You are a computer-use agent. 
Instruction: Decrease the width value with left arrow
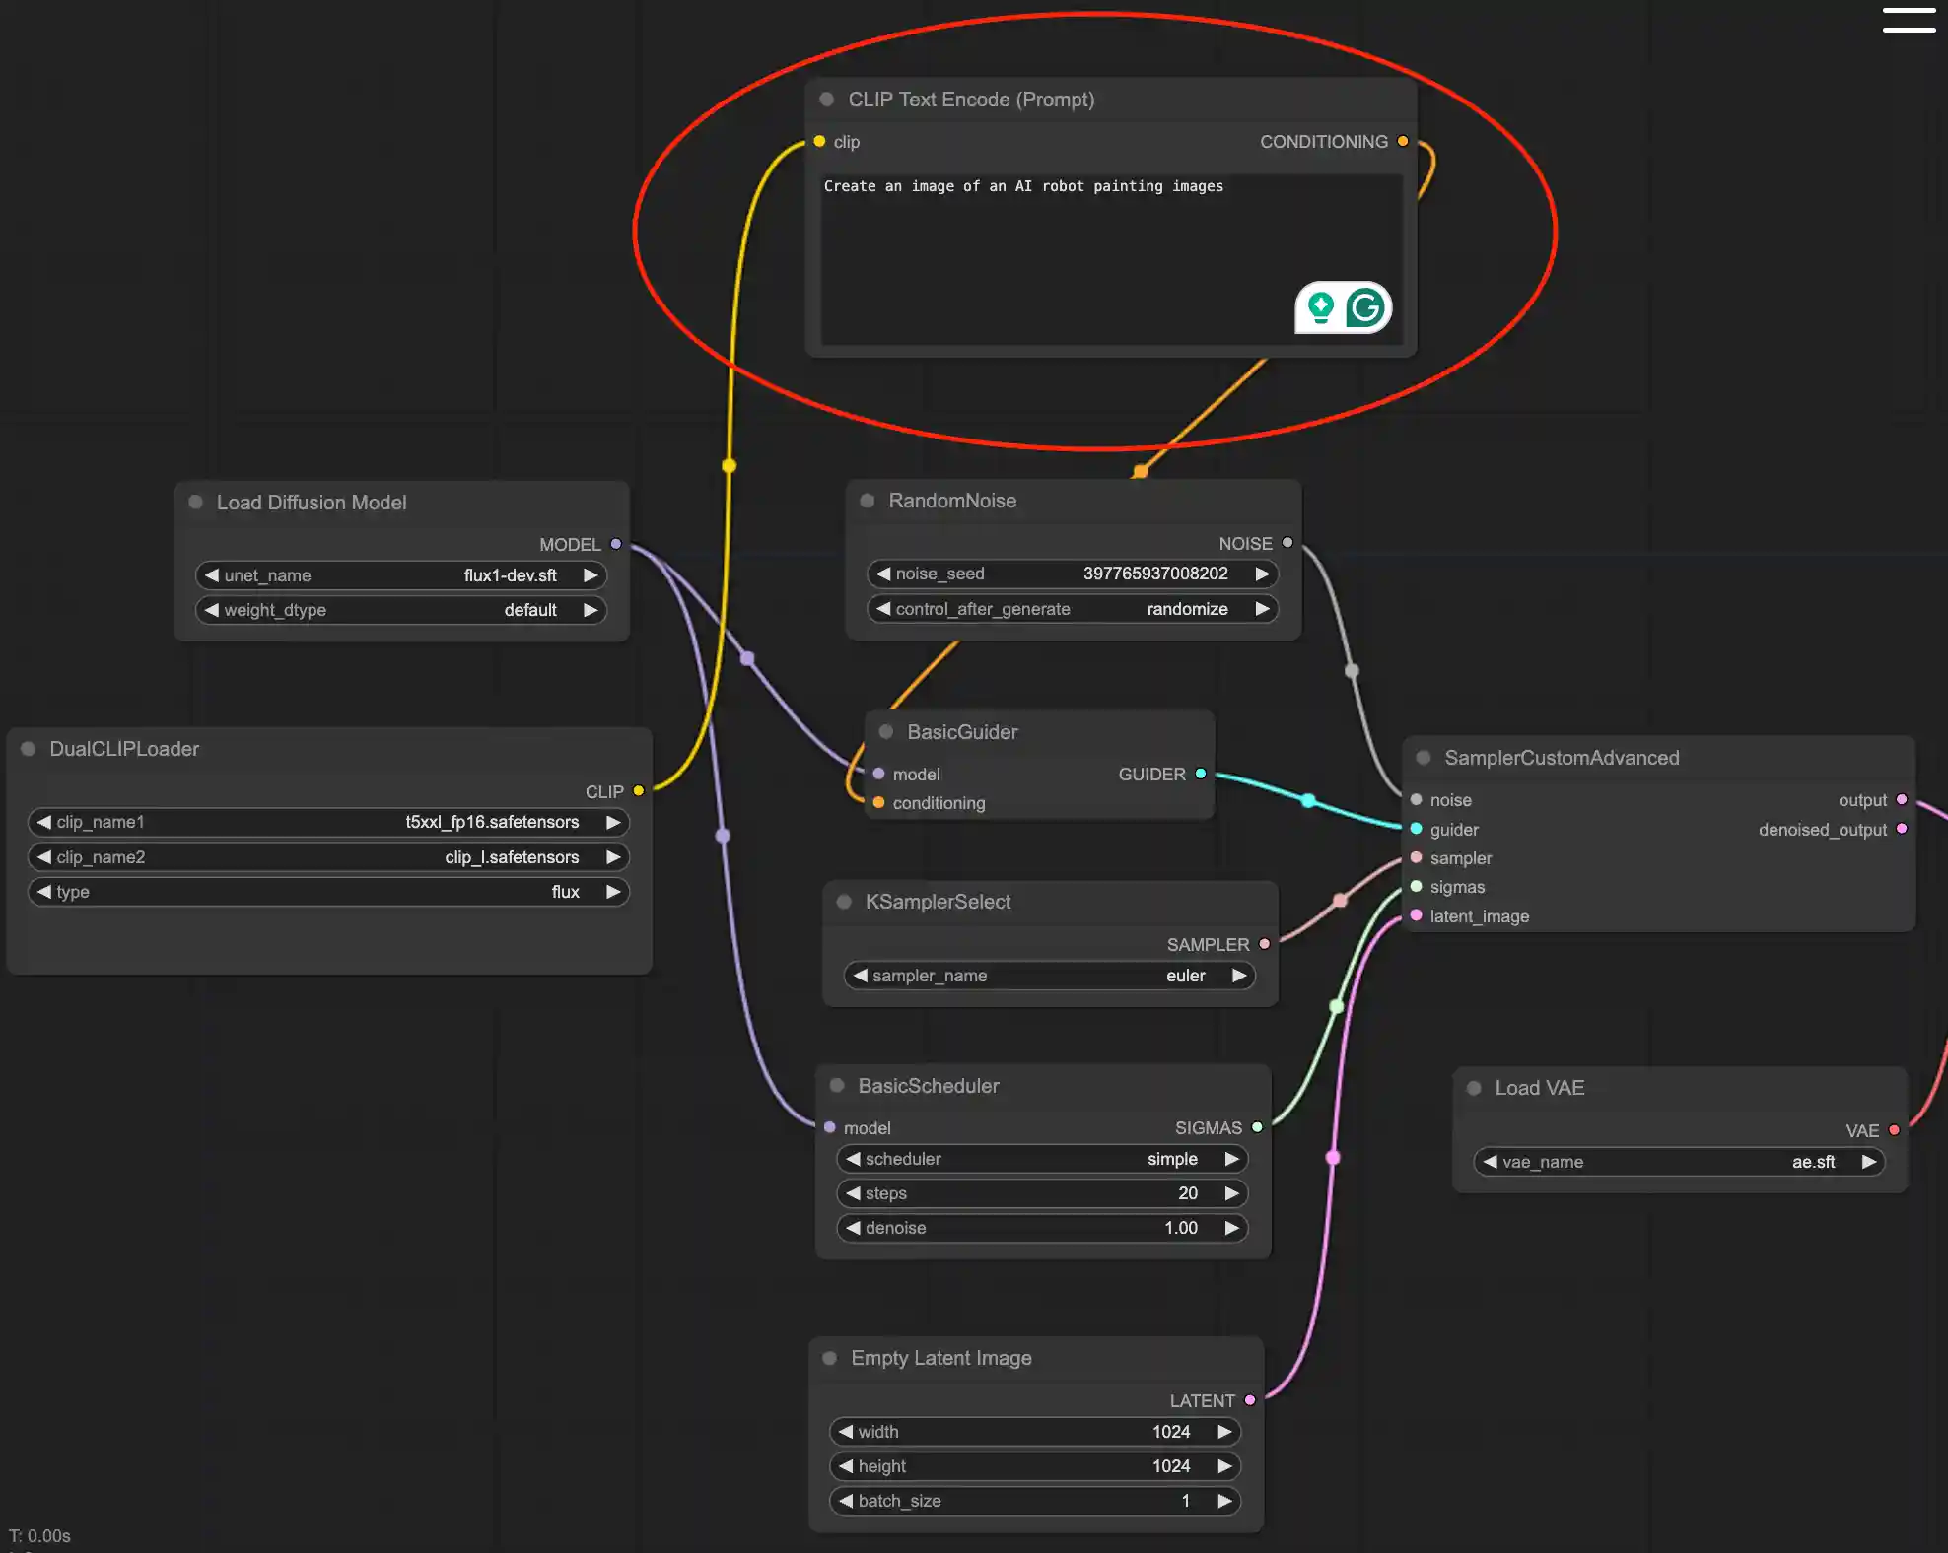(846, 1432)
